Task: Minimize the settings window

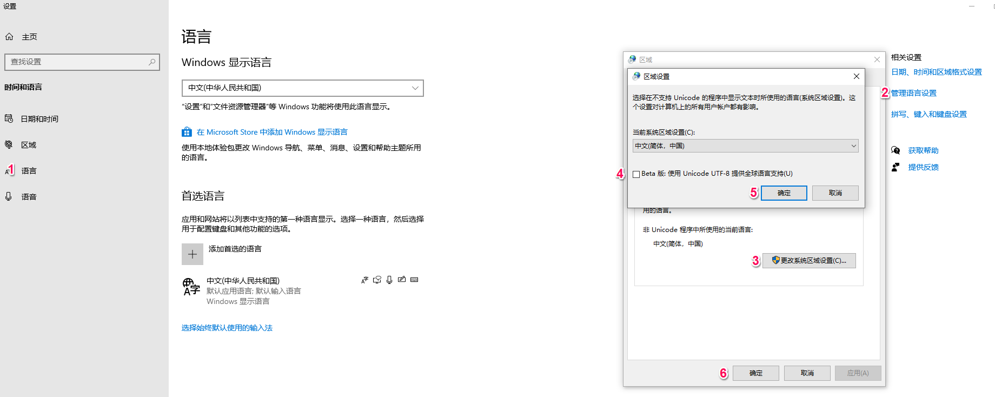Action: pyautogui.click(x=972, y=6)
